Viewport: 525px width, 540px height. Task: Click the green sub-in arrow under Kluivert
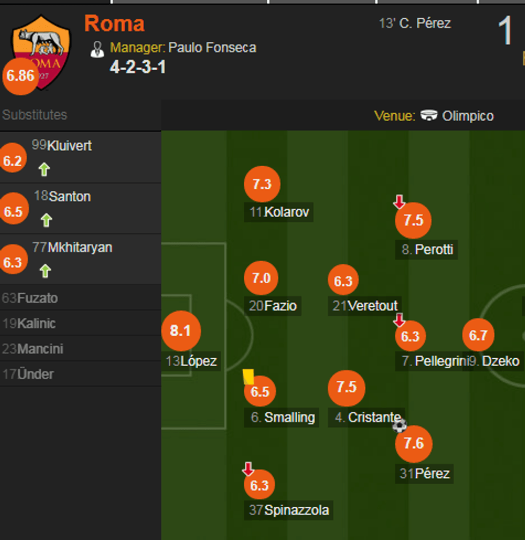pyautogui.click(x=44, y=169)
